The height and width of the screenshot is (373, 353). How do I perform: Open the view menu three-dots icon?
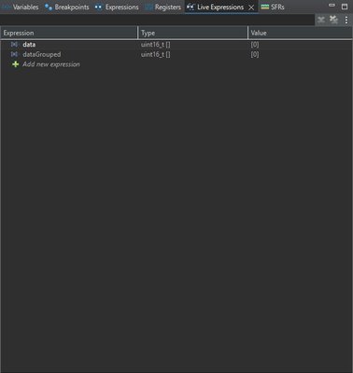(346, 20)
